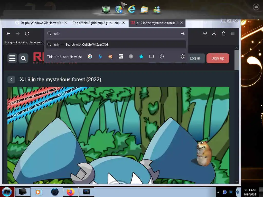Click the scrollbar down arrow
The height and width of the screenshot is (197, 263).
(x=237, y=181)
